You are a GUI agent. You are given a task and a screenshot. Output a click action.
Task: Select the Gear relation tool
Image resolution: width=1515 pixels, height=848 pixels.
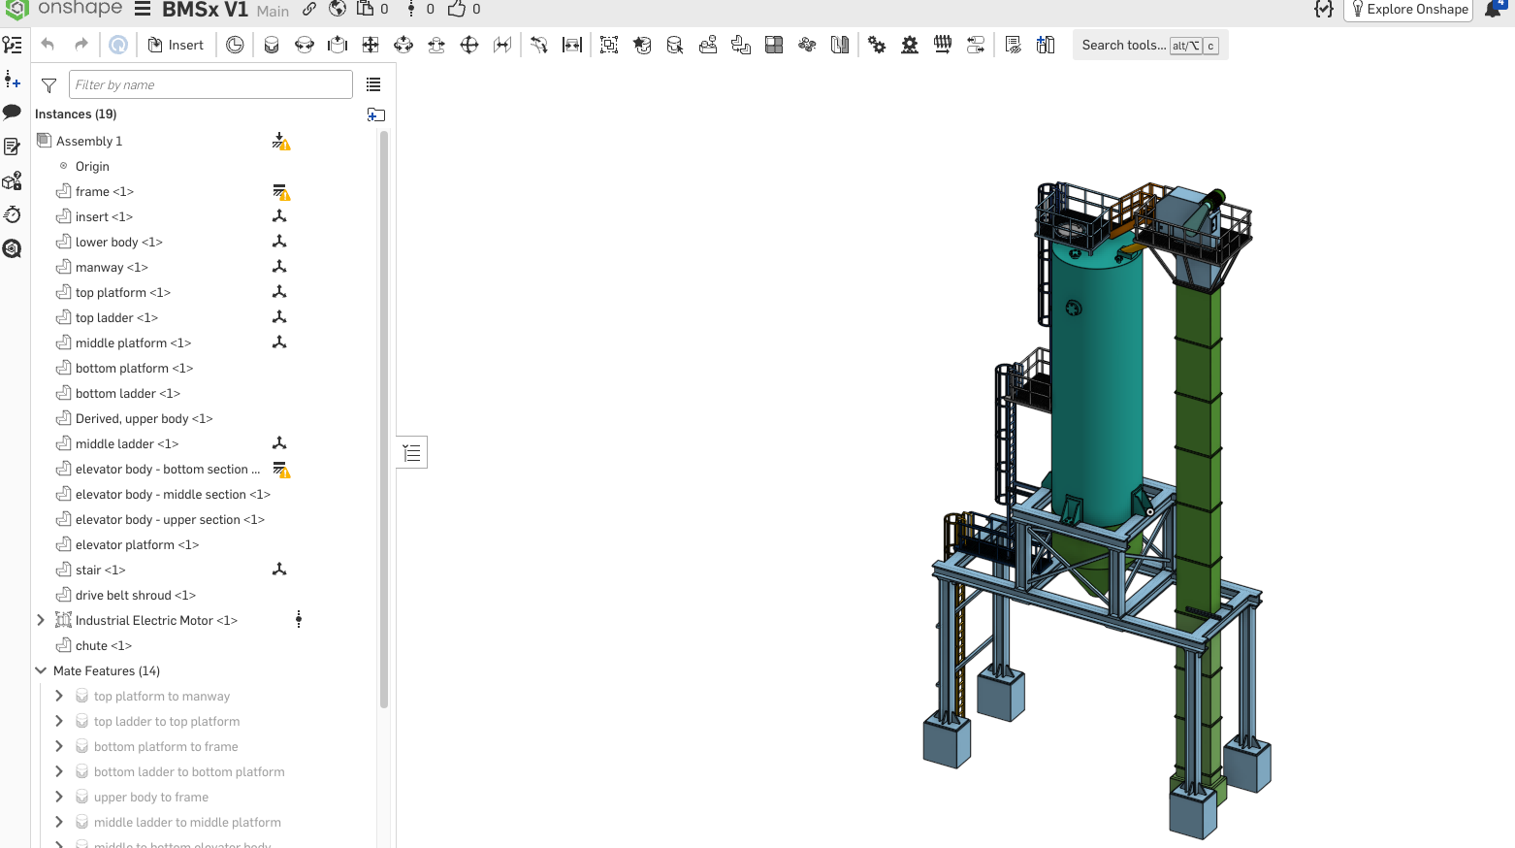(877, 45)
